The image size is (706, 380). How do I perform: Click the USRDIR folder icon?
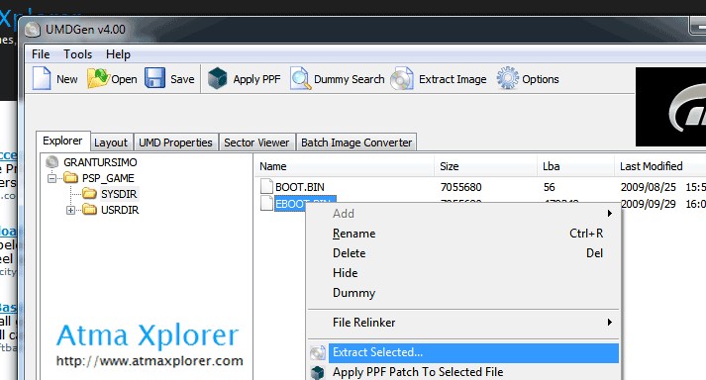click(89, 210)
